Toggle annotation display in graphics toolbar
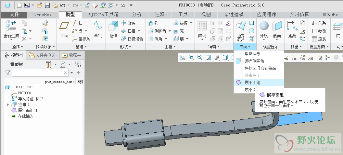 (319, 57)
